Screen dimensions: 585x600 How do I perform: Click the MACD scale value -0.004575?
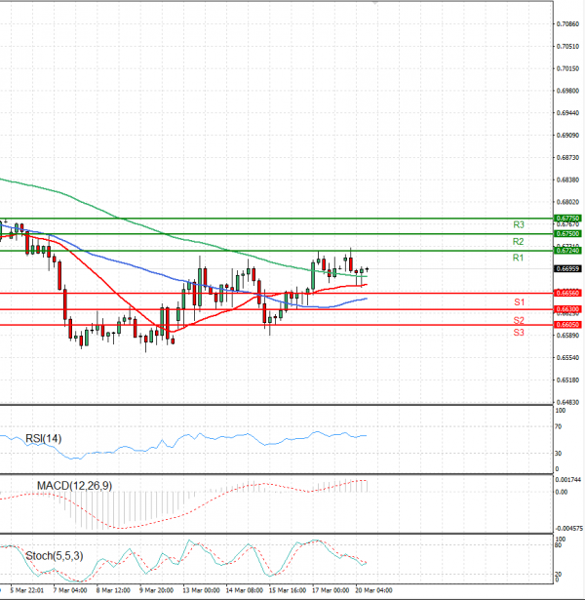(569, 529)
